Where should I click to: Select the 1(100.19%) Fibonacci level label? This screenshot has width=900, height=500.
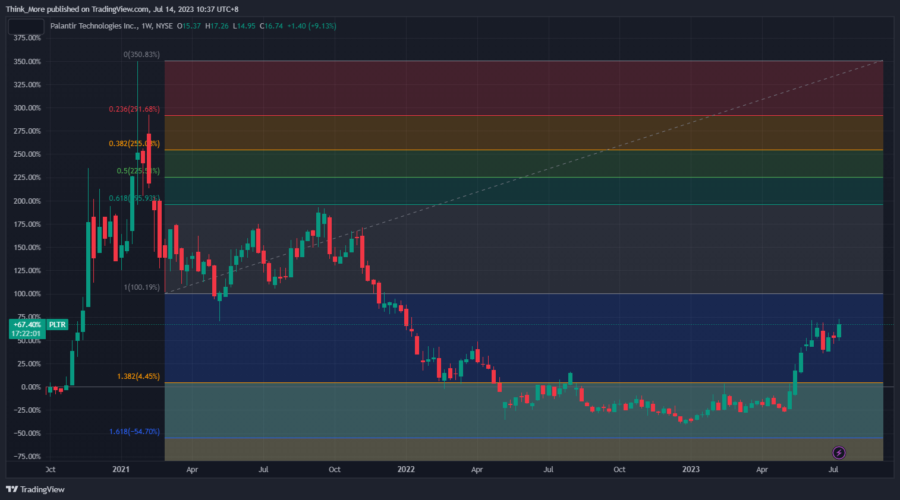pyautogui.click(x=141, y=287)
